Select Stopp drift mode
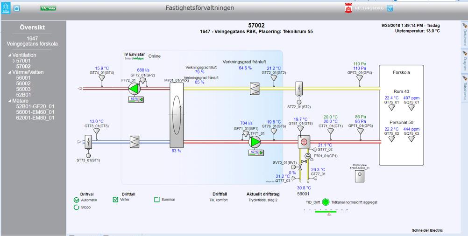Screen dimensions: 468x236 [x=77, y=207]
